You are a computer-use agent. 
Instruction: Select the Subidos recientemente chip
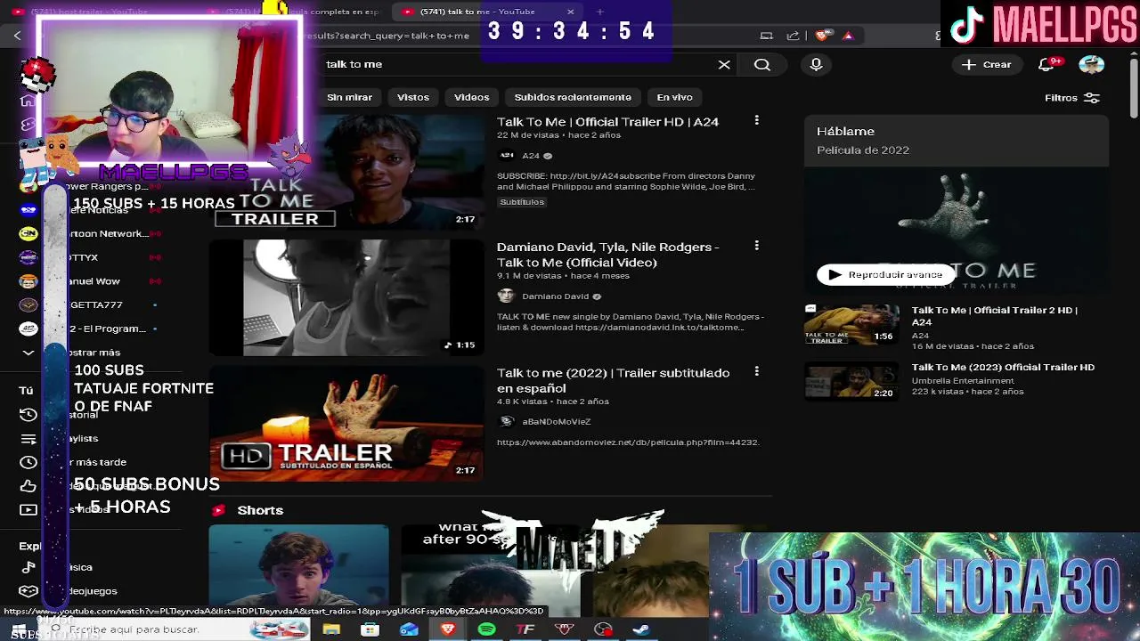(573, 97)
